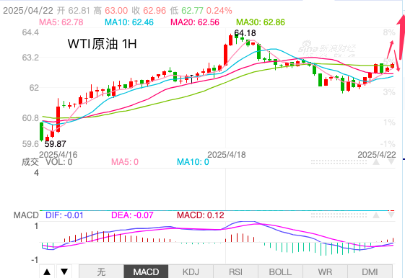Click the large red upward arrow annotation
405x278 pixels.
(401, 38)
